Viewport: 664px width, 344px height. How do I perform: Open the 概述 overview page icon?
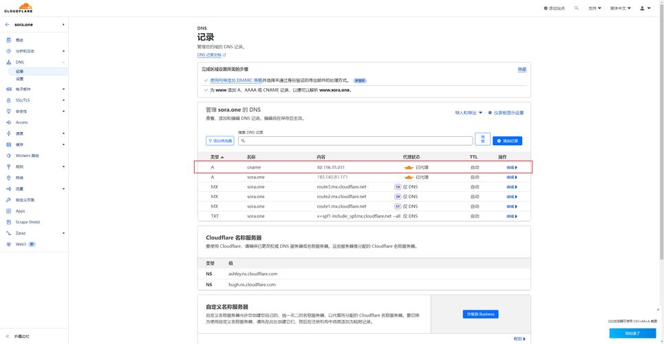click(x=9, y=40)
